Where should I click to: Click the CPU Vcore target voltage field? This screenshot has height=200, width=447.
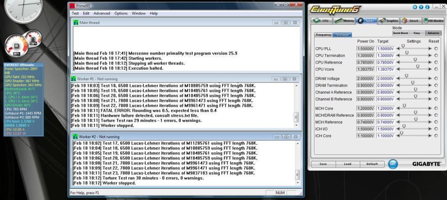pyautogui.click(x=385, y=69)
